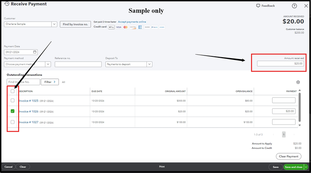Click scrollbar up arrow of transactions table
This screenshot has width=311, height=173.
[x=299, y=90]
